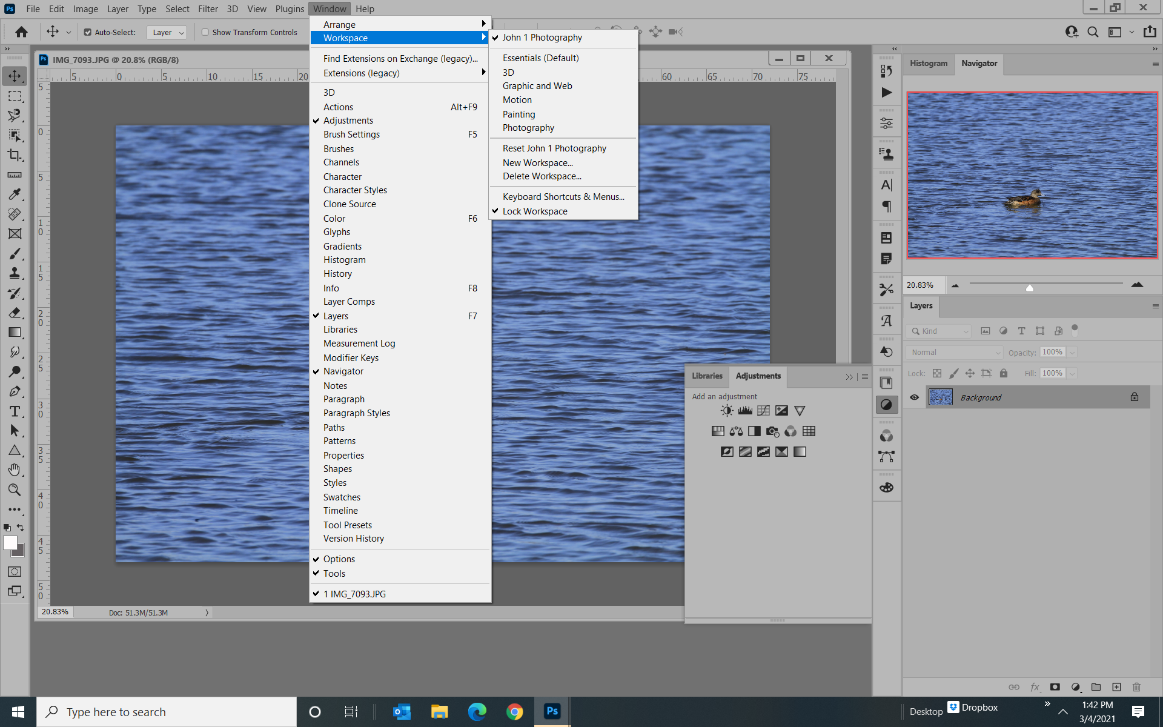This screenshot has height=727, width=1163.
Task: Add a Brightness/Contrast adjustment
Action: point(726,410)
